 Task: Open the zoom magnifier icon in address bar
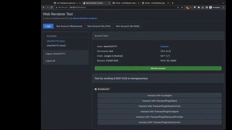click(x=178, y=7)
